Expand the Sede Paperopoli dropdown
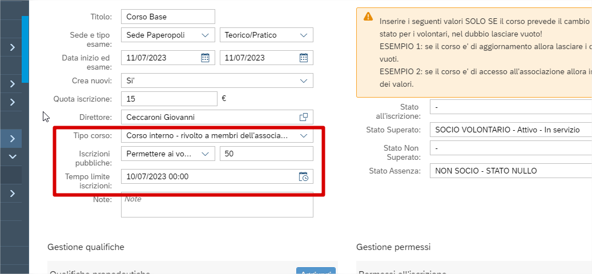The width and height of the screenshot is (592, 274). coord(206,35)
